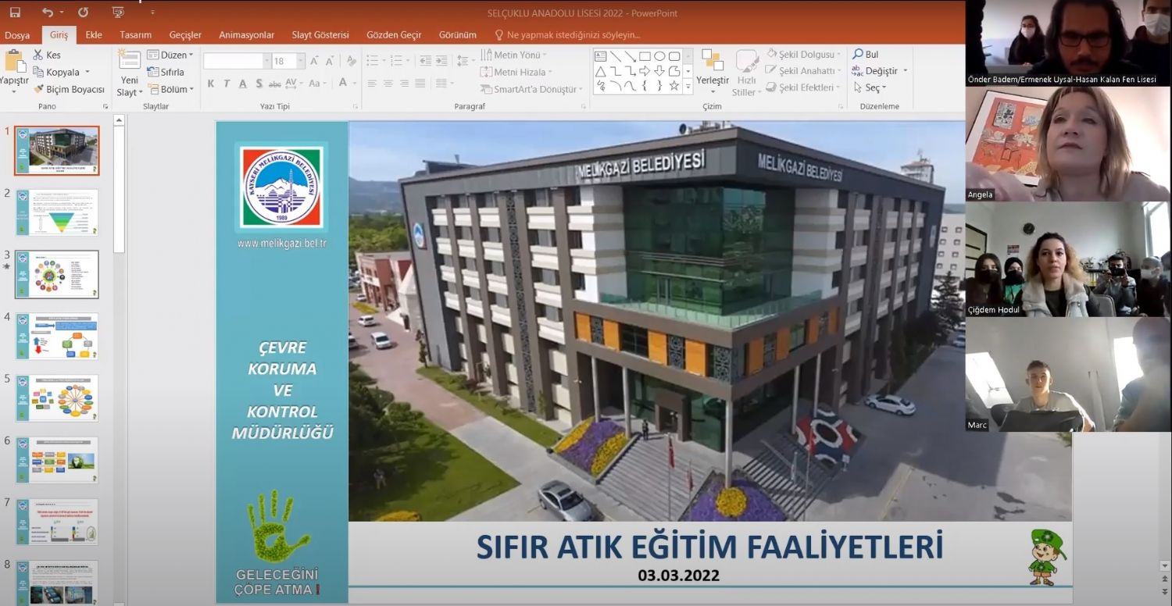Click the Save icon in quick access toolbar
The width and height of the screenshot is (1172, 606).
click(15, 12)
